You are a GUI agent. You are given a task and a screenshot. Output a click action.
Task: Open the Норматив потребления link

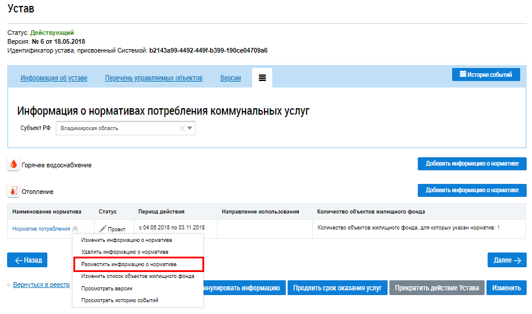click(x=41, y=229)
